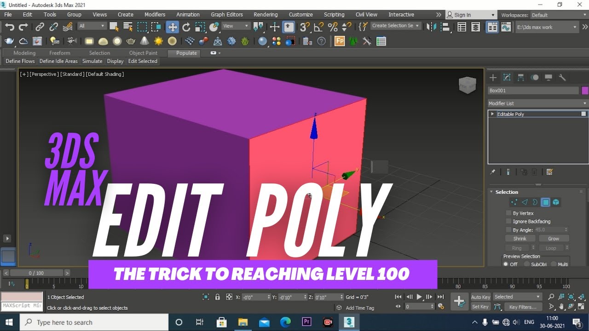The image size is (589, 331).
Task: Open the Rendering menu
Action: pos(266,15)
